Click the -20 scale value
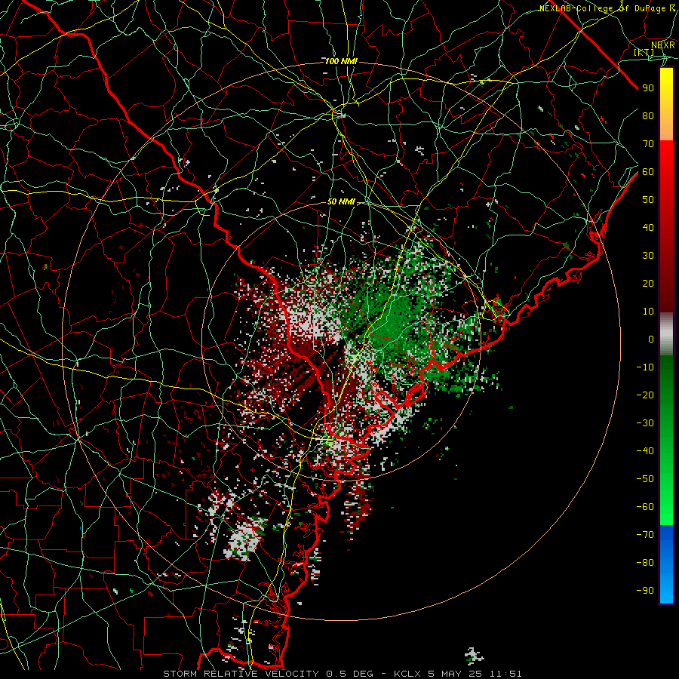Screen dimensions: 679x679 [645, 395]
